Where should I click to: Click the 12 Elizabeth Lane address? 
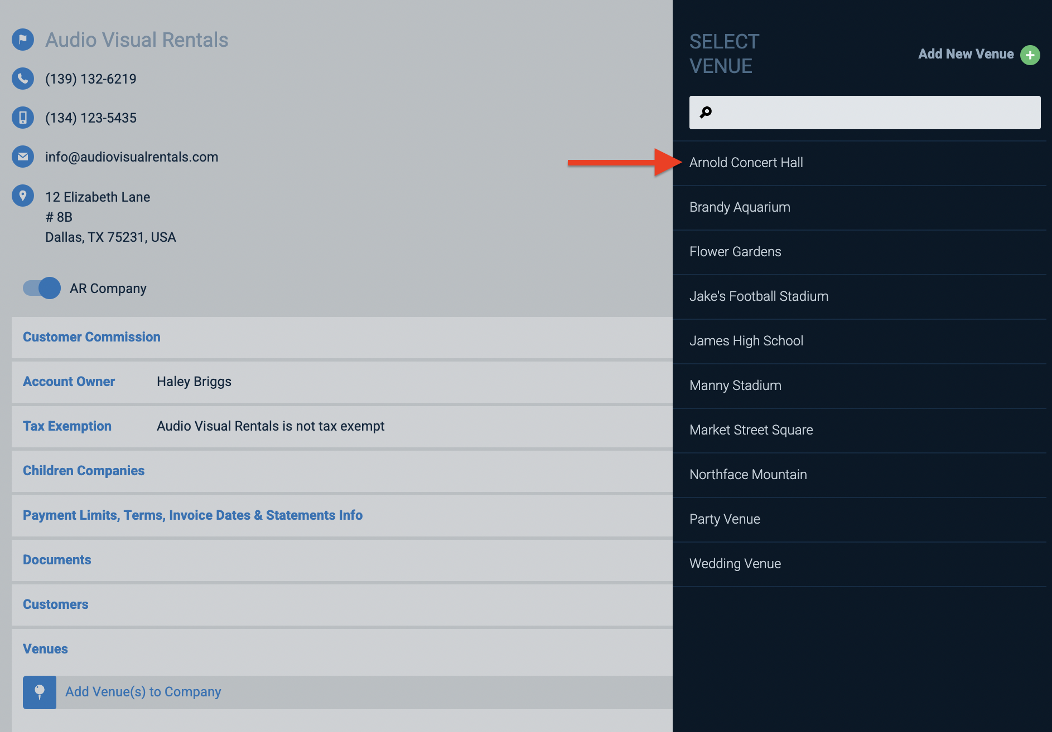[x=98, y=197]
